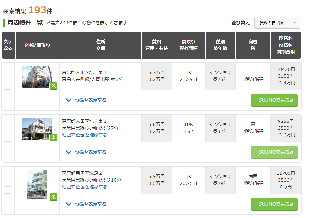Check the second property's 気になる checkbox
Viewport: 311px width, 218px height.
[x=7, y=138]
